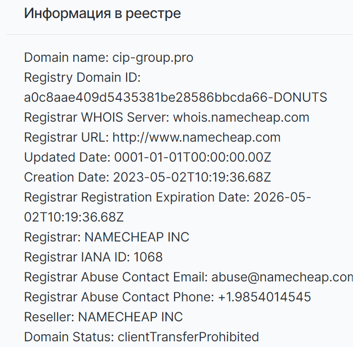The width and height of the screenshot is (353, 347).
Task: Click the clientTransferProhibited domain status
Action: 188,337
